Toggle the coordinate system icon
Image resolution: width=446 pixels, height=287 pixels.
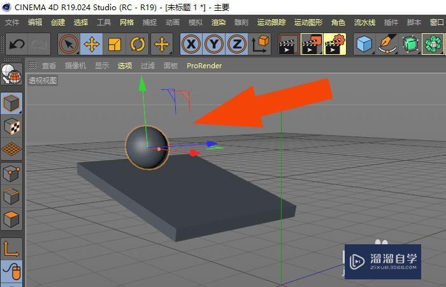tap(260, 45)
